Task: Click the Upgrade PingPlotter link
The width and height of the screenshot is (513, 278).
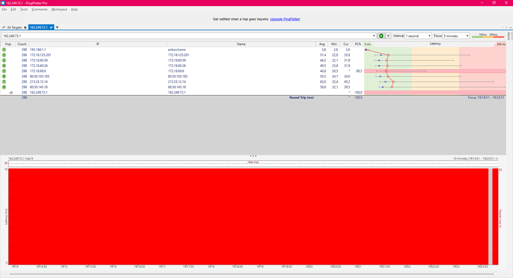Action: coord(285,19)
